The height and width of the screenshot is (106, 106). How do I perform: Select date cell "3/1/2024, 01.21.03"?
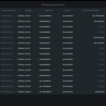coord(24,38)
